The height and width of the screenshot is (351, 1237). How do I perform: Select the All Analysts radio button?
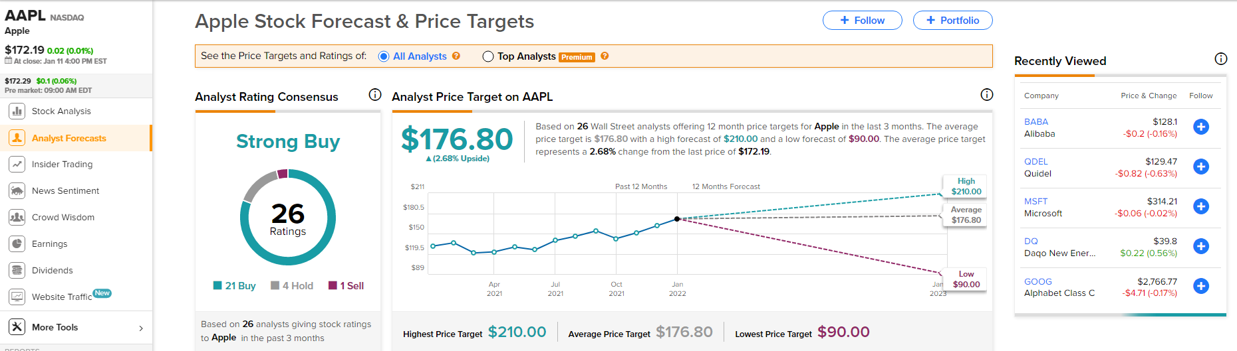click(384, 56)
